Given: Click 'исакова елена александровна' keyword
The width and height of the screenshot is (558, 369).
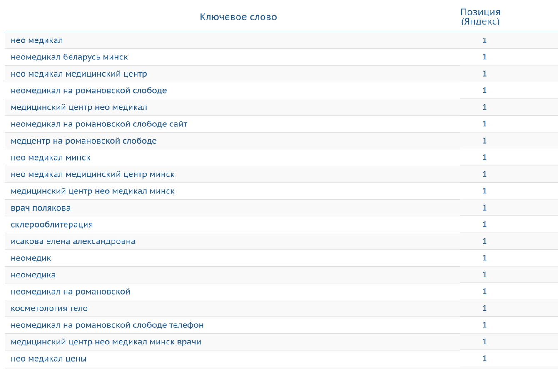Looking at the screenshot, I should click(73, 241).
